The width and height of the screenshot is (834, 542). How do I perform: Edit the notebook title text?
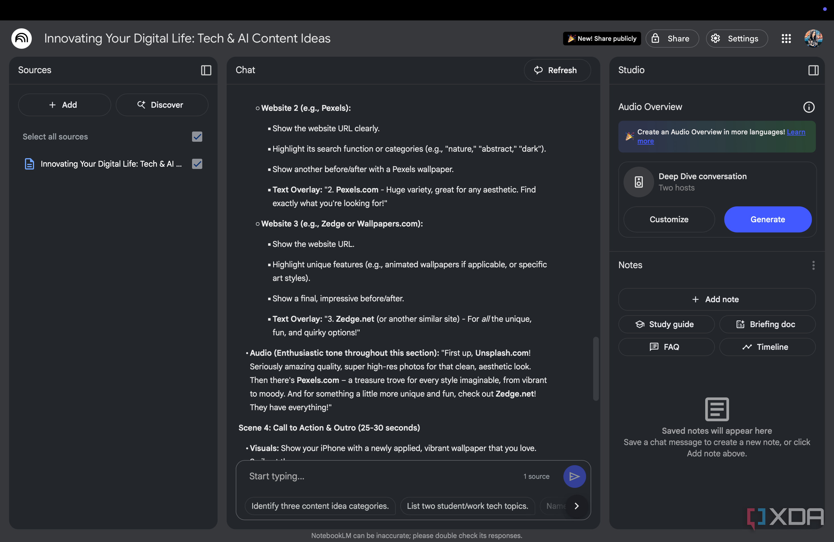tap(187, 38)
